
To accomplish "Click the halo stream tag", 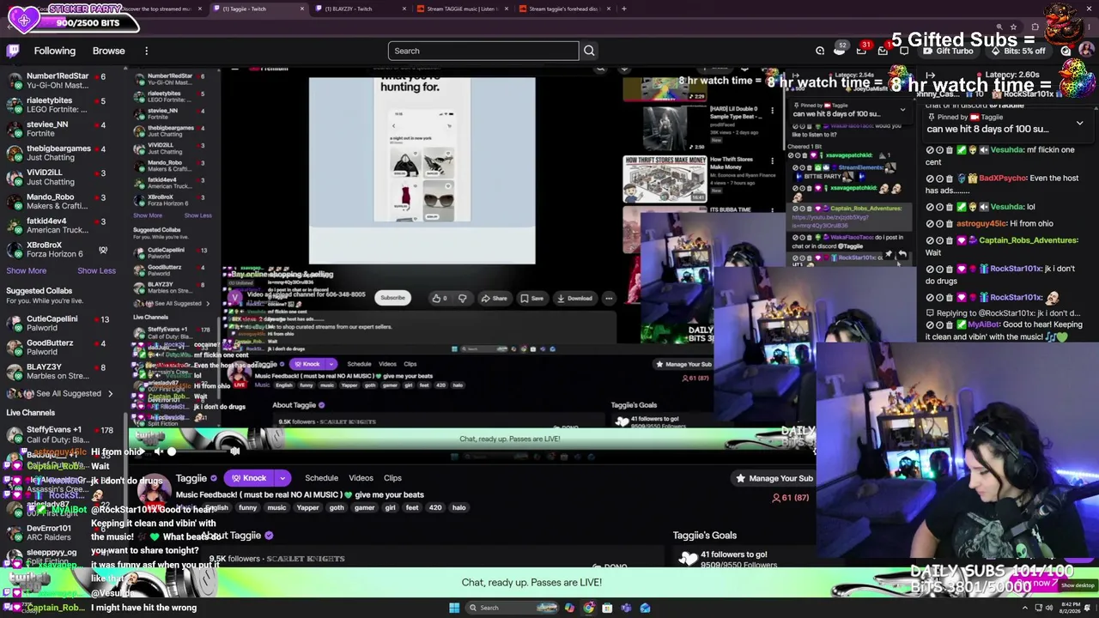I will (459, 508).
